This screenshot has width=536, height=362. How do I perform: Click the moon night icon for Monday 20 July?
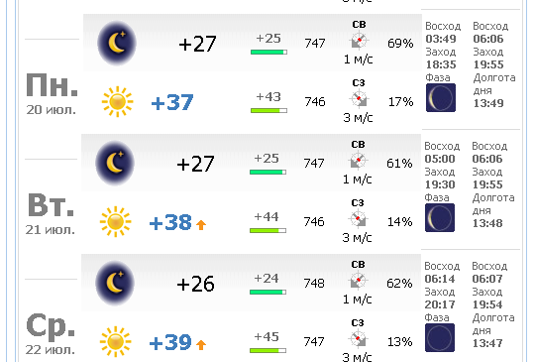tap(117, 43)
